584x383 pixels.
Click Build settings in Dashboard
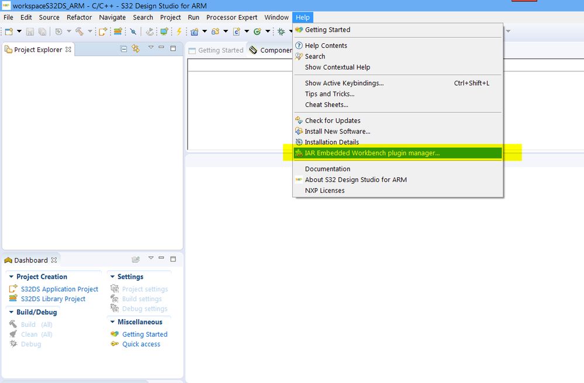pos(142,299)
